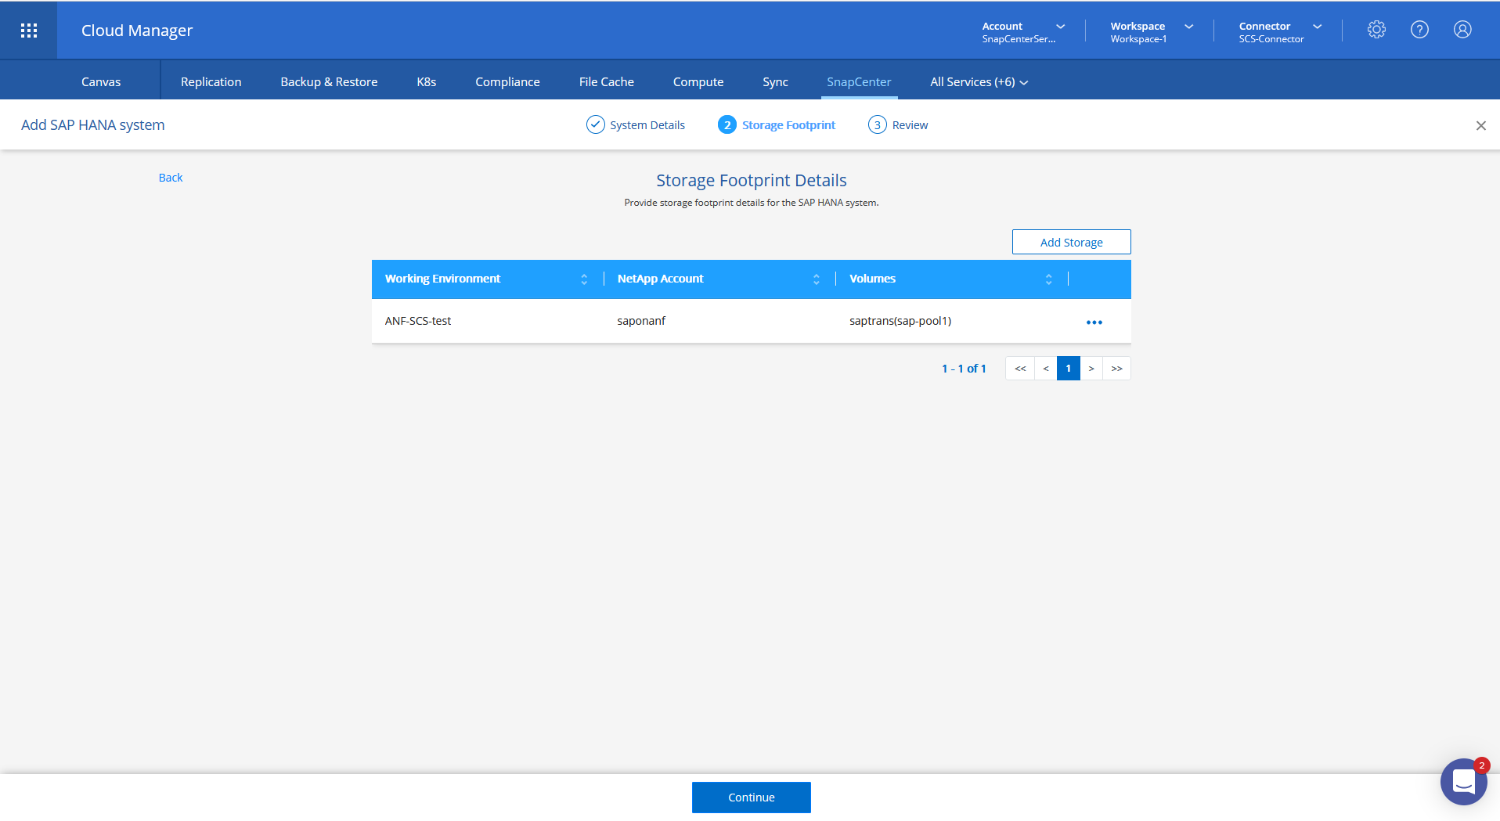Open the Compliance tab
The height and width of the screenshot is (821, 1500).
point(507,82)
